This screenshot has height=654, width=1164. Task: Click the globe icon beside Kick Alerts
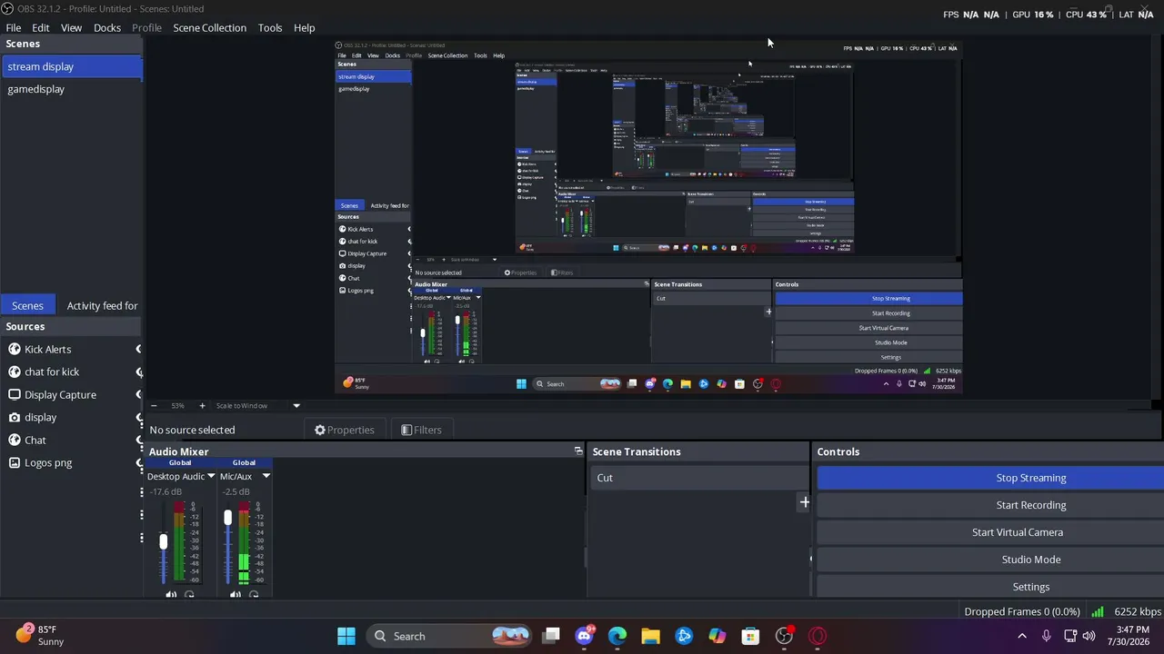click(15, 349)
